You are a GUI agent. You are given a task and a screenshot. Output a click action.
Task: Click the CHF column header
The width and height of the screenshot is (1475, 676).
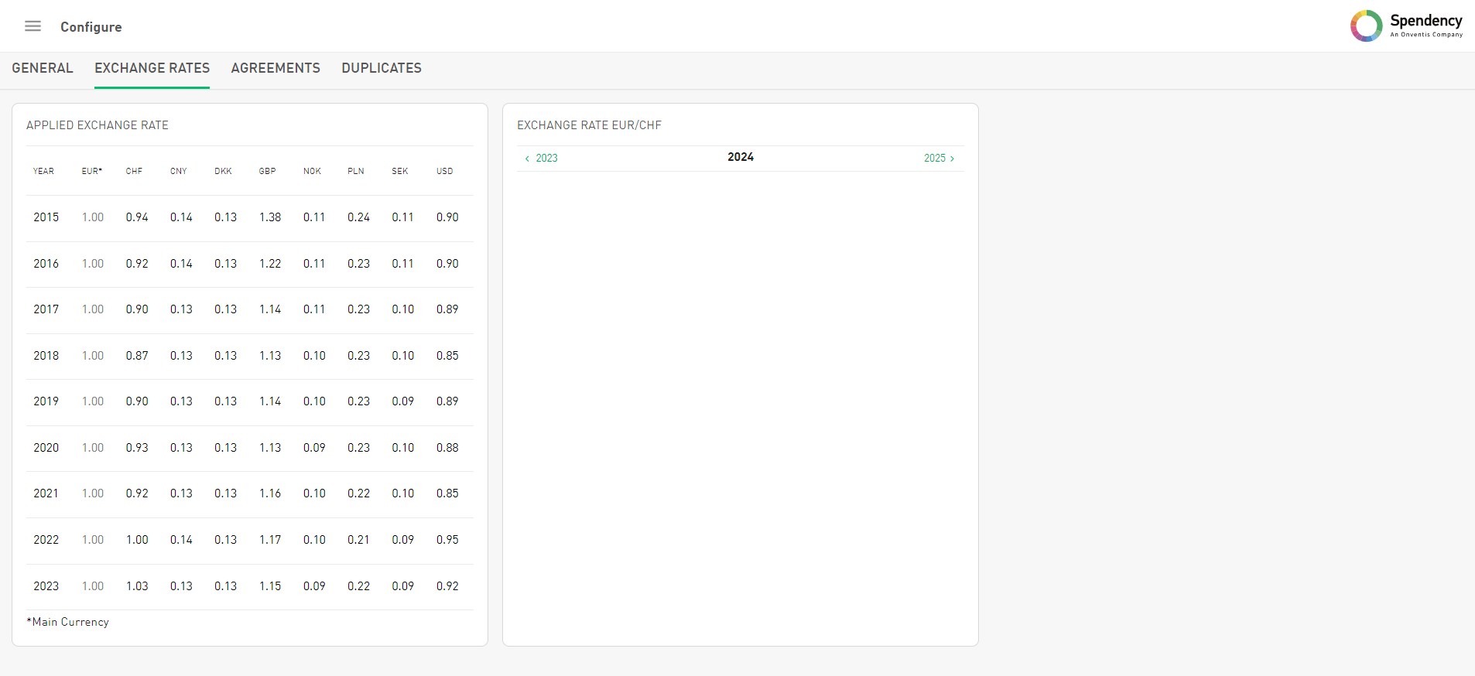coord(134,171)
